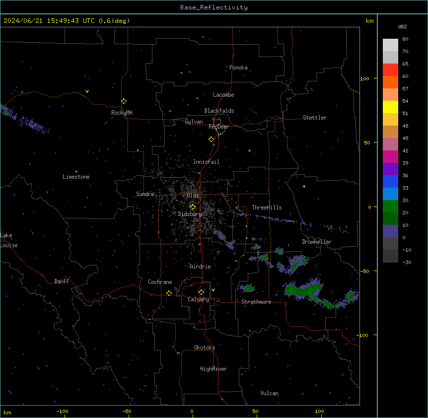Click the 80 value in the dBZ legend
The width and height of the screenshot is (428, 418).
tap(405, 39)
